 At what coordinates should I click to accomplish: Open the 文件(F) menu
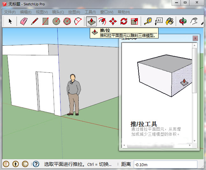click(x=10, y=12)
